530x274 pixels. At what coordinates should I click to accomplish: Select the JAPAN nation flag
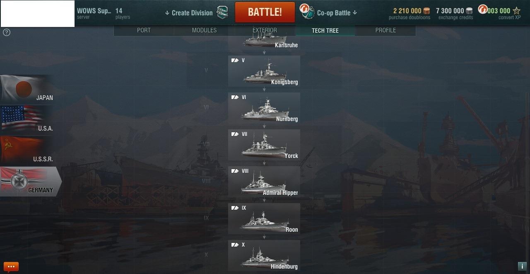click(x=27, y=89)
